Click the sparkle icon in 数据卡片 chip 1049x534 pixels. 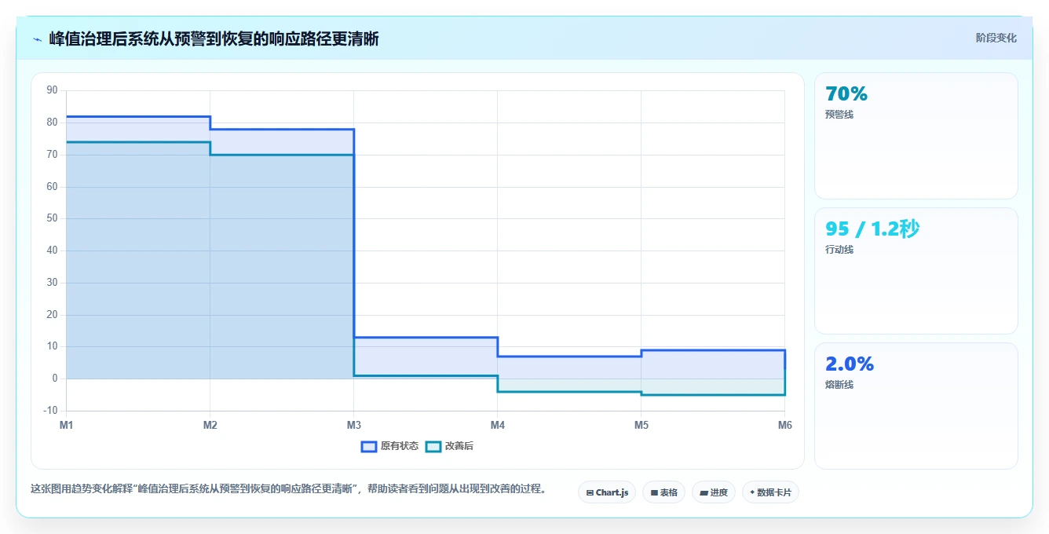pos(752,492)
